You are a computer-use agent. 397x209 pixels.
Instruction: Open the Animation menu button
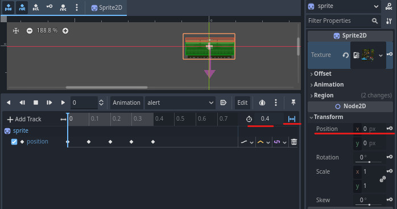pos(127,103)
